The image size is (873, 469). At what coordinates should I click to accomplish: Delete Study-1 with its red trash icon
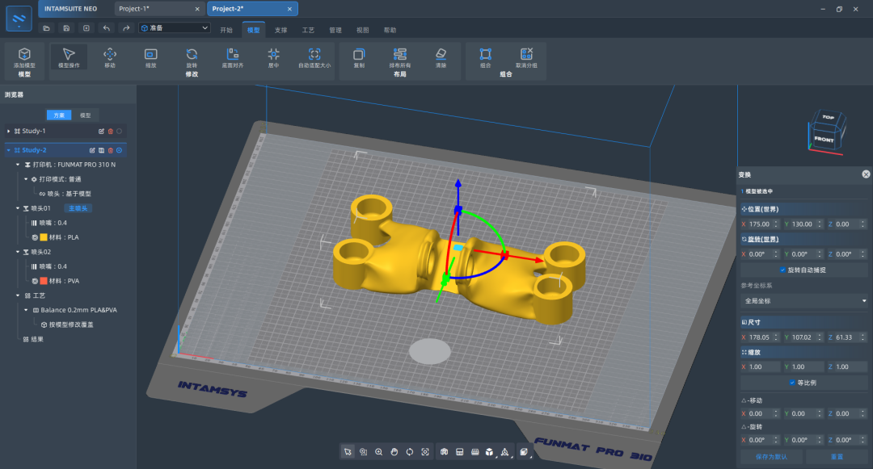pos(110,131)
